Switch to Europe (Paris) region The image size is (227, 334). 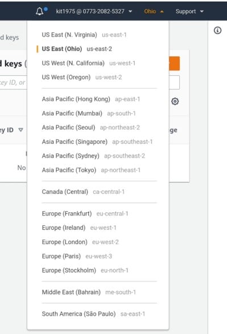pyautogui.click(x=77, y=256)
